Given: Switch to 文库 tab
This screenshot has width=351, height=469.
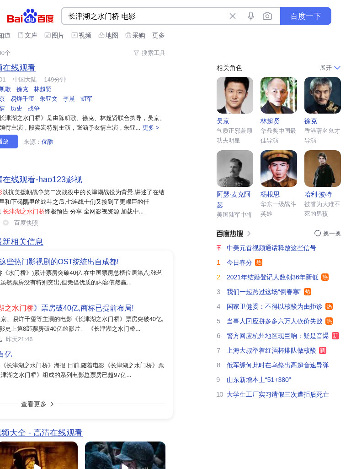Looking at the screenshot, I should coord(28,35).
